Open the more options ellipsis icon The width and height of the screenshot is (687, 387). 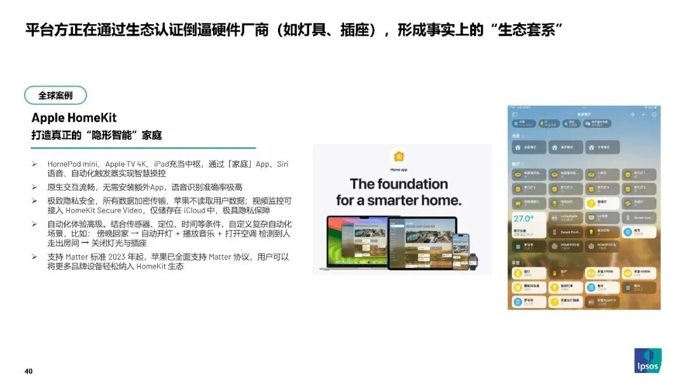(654, 115)
